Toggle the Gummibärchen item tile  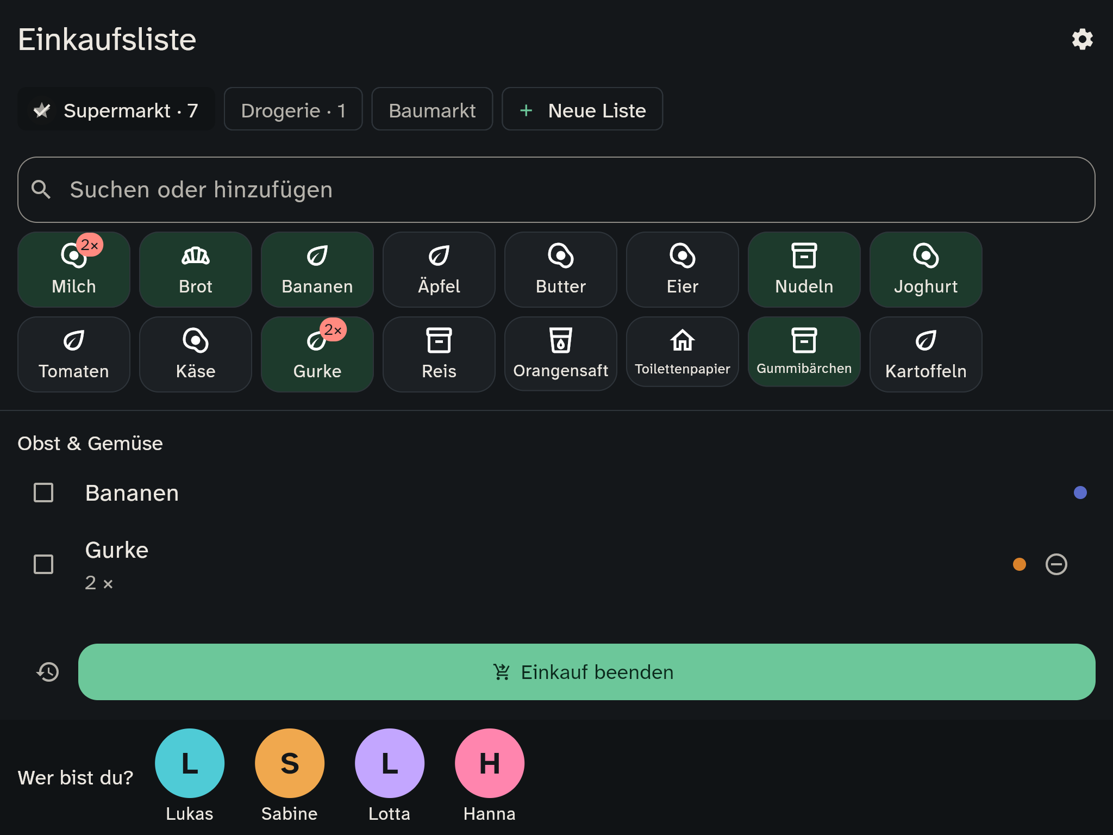(x=804, y=352)
